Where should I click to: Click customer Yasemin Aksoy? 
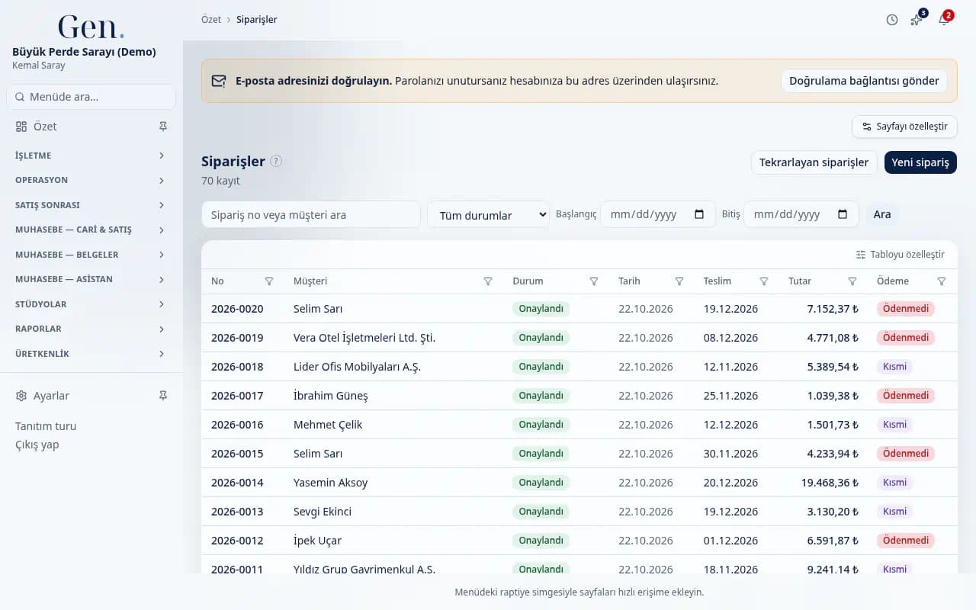[330, 483]
